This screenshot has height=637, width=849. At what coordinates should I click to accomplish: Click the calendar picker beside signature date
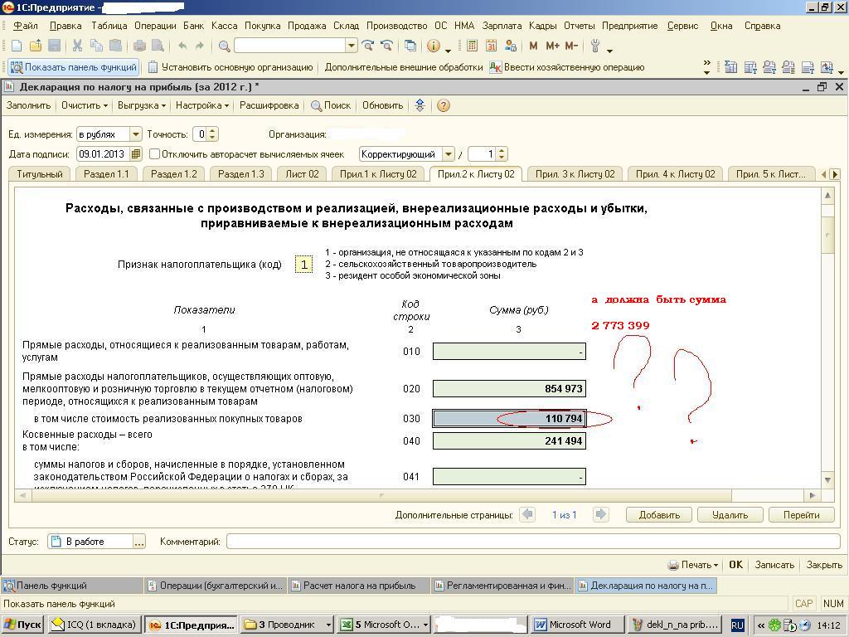pyautogui.click(x=137, y=154)
